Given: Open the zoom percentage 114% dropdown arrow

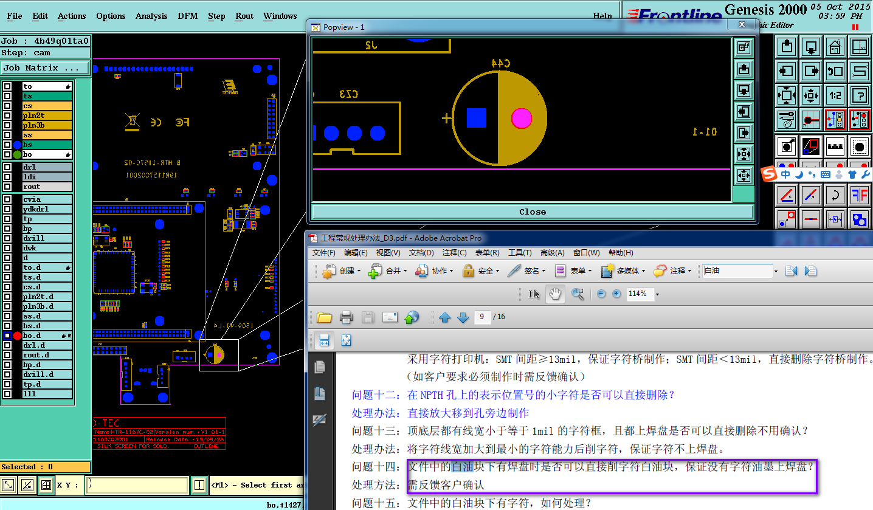Looking at the screenshot, I should point(657,294).
